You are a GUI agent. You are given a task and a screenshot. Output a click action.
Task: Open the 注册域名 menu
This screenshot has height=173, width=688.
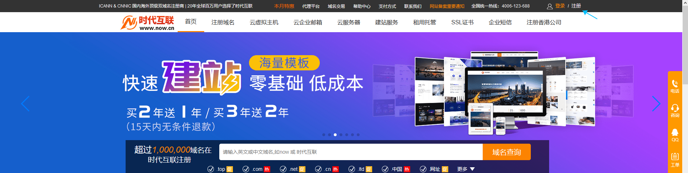(223, 22)
